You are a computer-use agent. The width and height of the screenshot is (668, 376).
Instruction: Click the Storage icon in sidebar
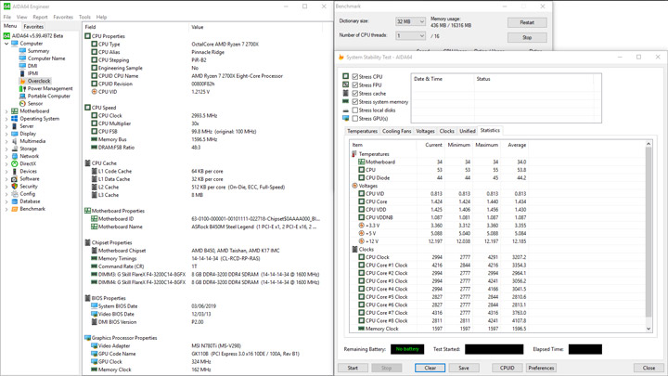tap(15, 149)
